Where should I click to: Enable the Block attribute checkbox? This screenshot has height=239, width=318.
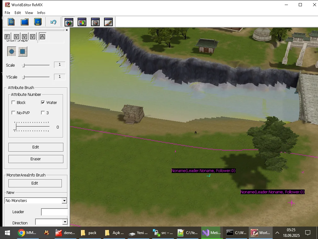[13, 102]
